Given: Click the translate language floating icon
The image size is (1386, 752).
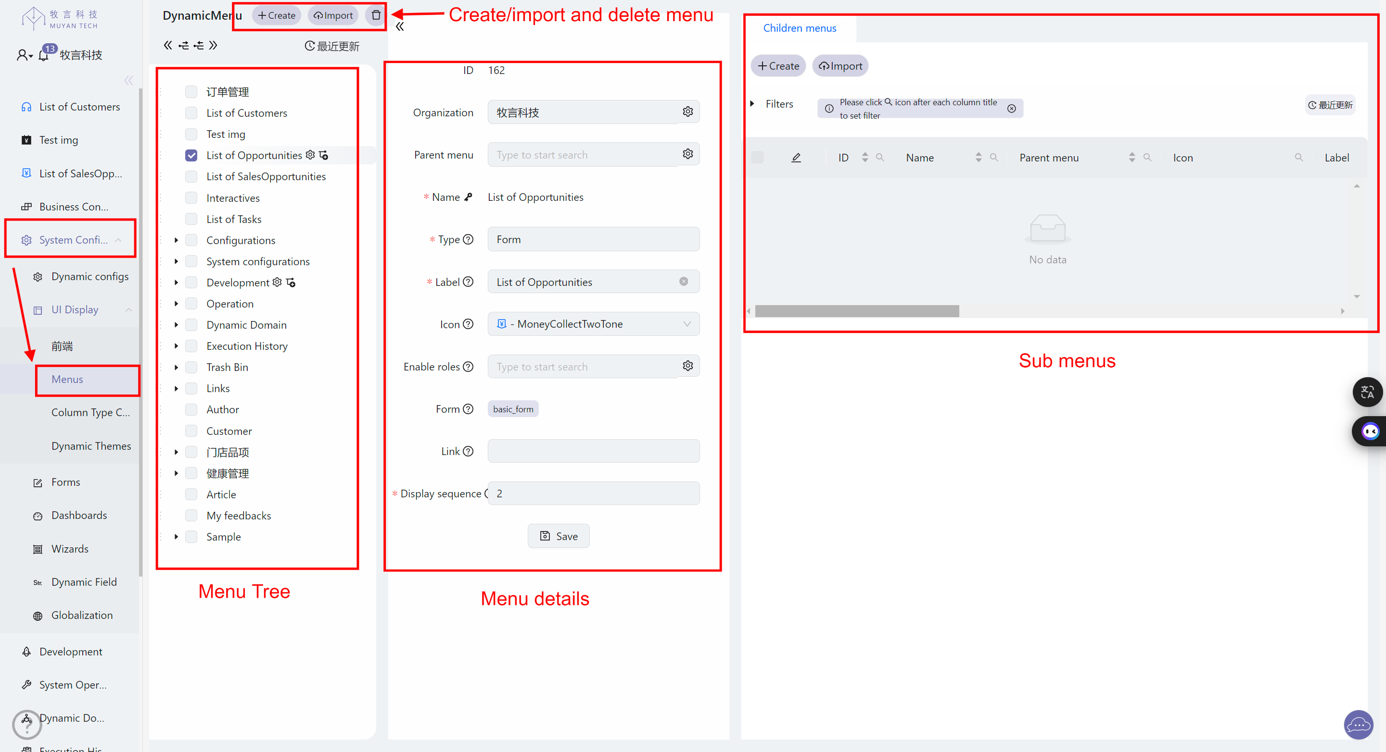Looking at the screenshot, I should point(1367,392).
